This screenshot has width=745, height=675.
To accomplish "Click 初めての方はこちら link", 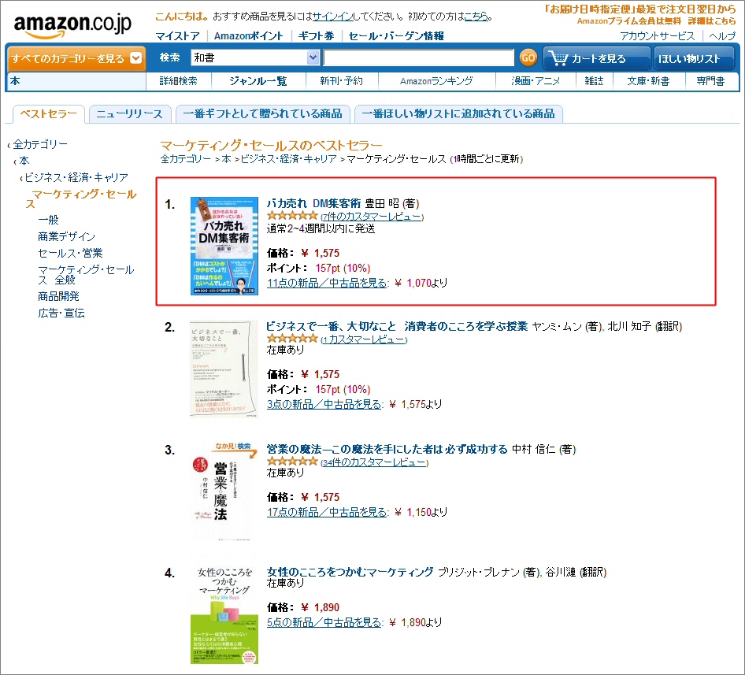I will tap(476, 17).
